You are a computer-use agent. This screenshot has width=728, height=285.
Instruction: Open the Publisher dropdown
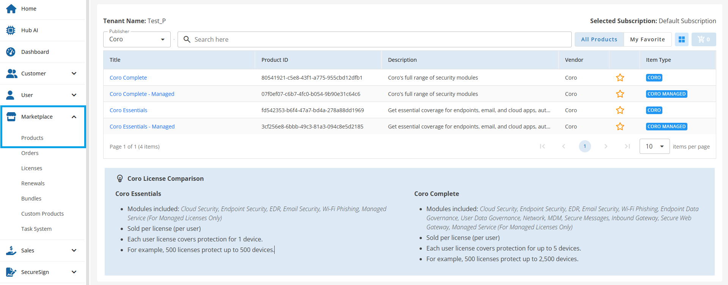tap(137, 39)
